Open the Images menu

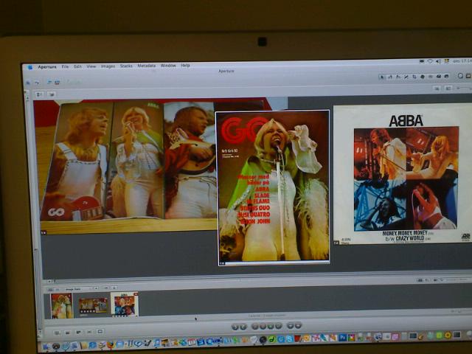click(x=108, y=66)
